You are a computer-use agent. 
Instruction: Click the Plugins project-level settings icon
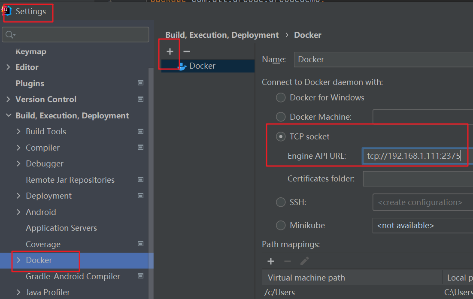pyautogui.click(x=140, y=83)
